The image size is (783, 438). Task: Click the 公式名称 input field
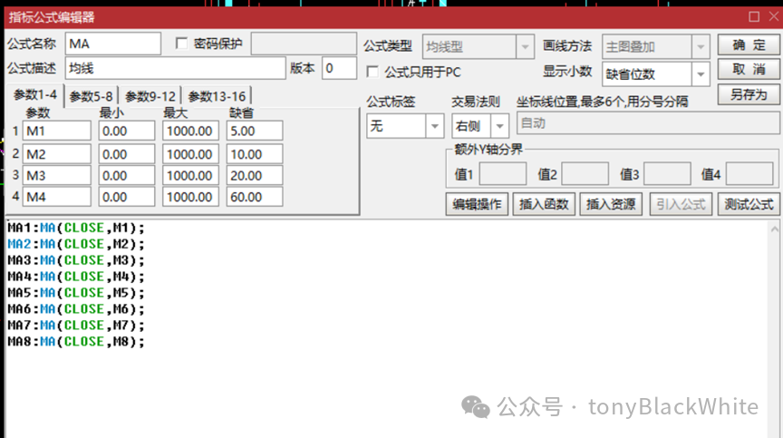112,44
